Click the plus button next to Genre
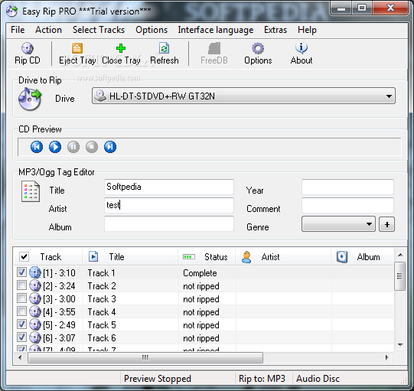 coord(386,224)
